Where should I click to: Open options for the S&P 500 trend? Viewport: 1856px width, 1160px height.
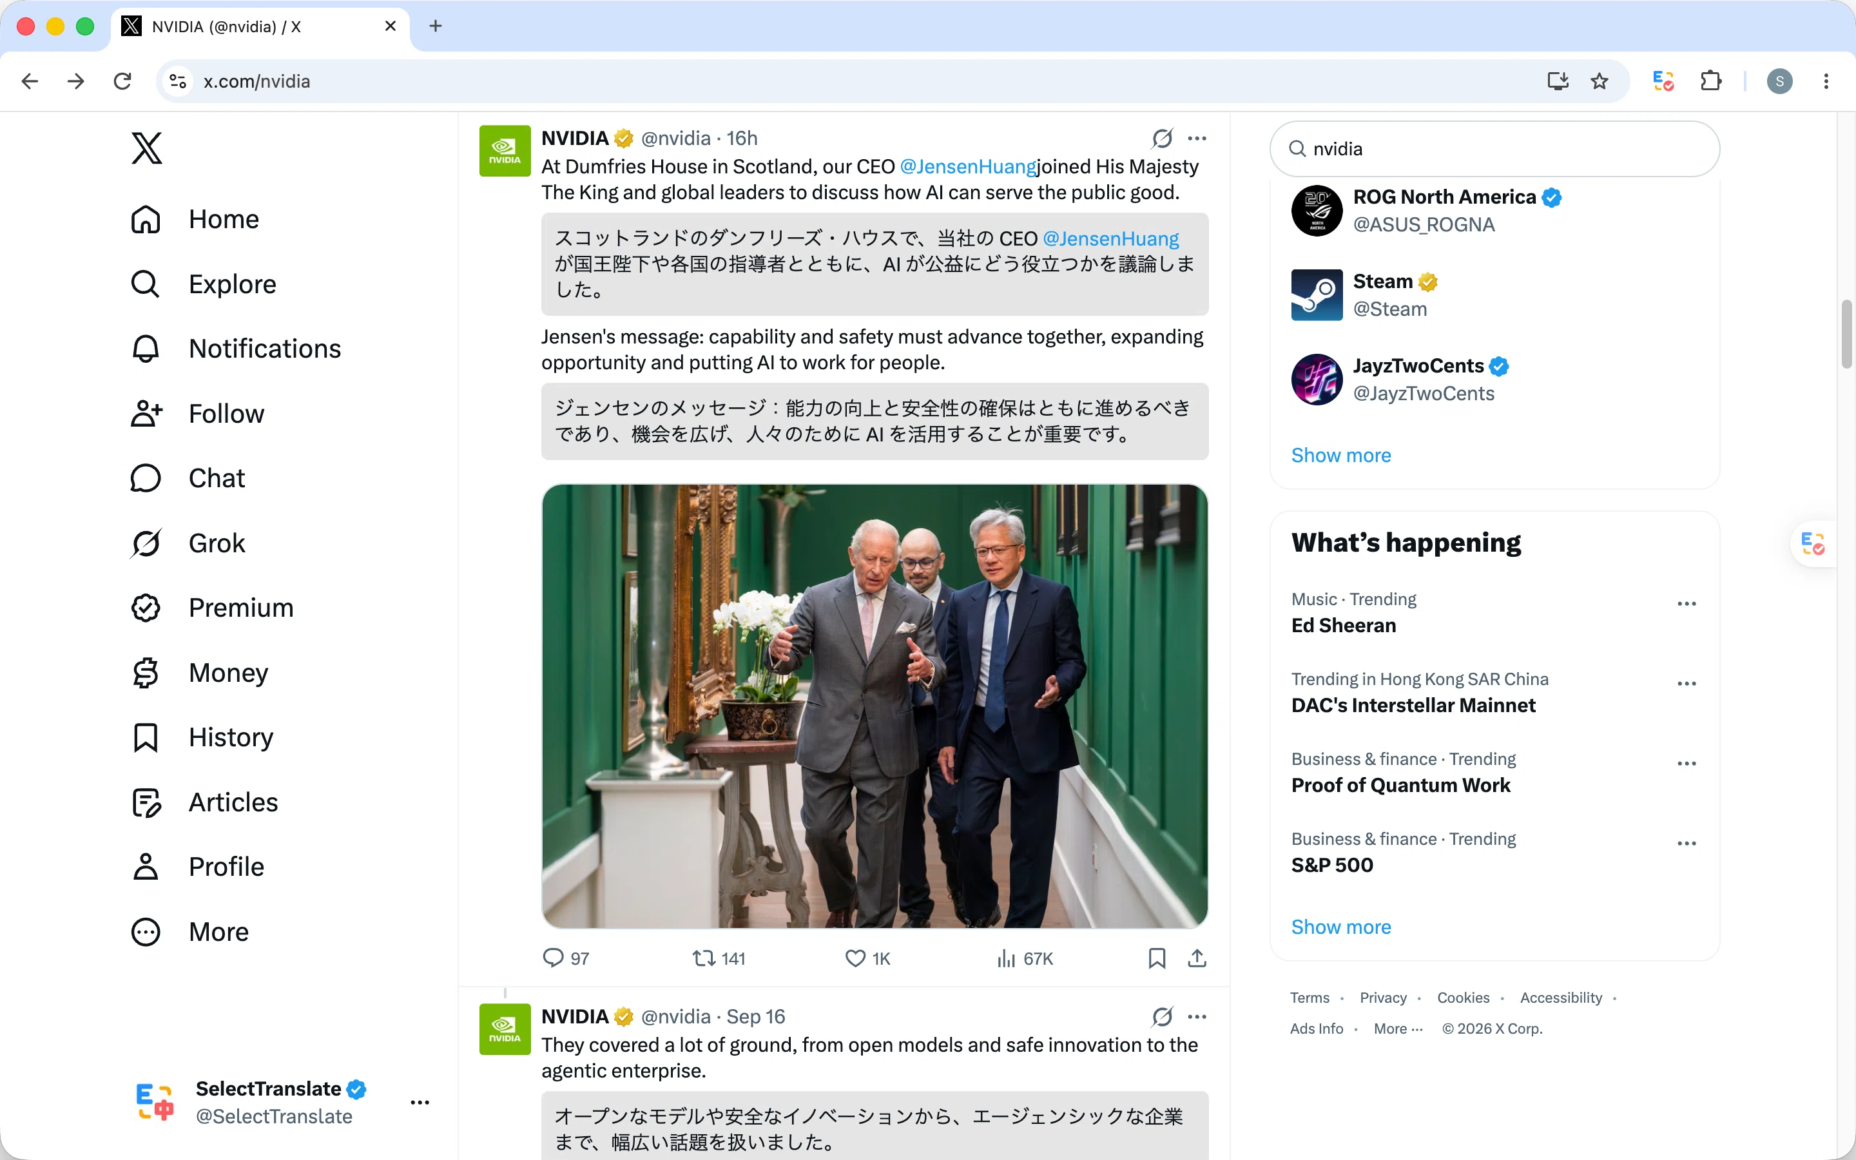coord(1687,843)
